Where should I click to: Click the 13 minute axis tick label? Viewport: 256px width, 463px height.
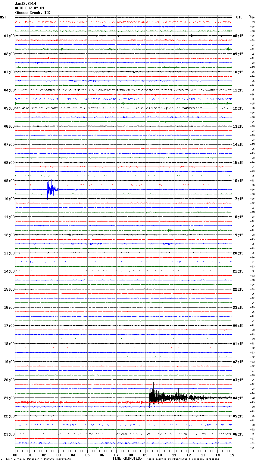203,455
